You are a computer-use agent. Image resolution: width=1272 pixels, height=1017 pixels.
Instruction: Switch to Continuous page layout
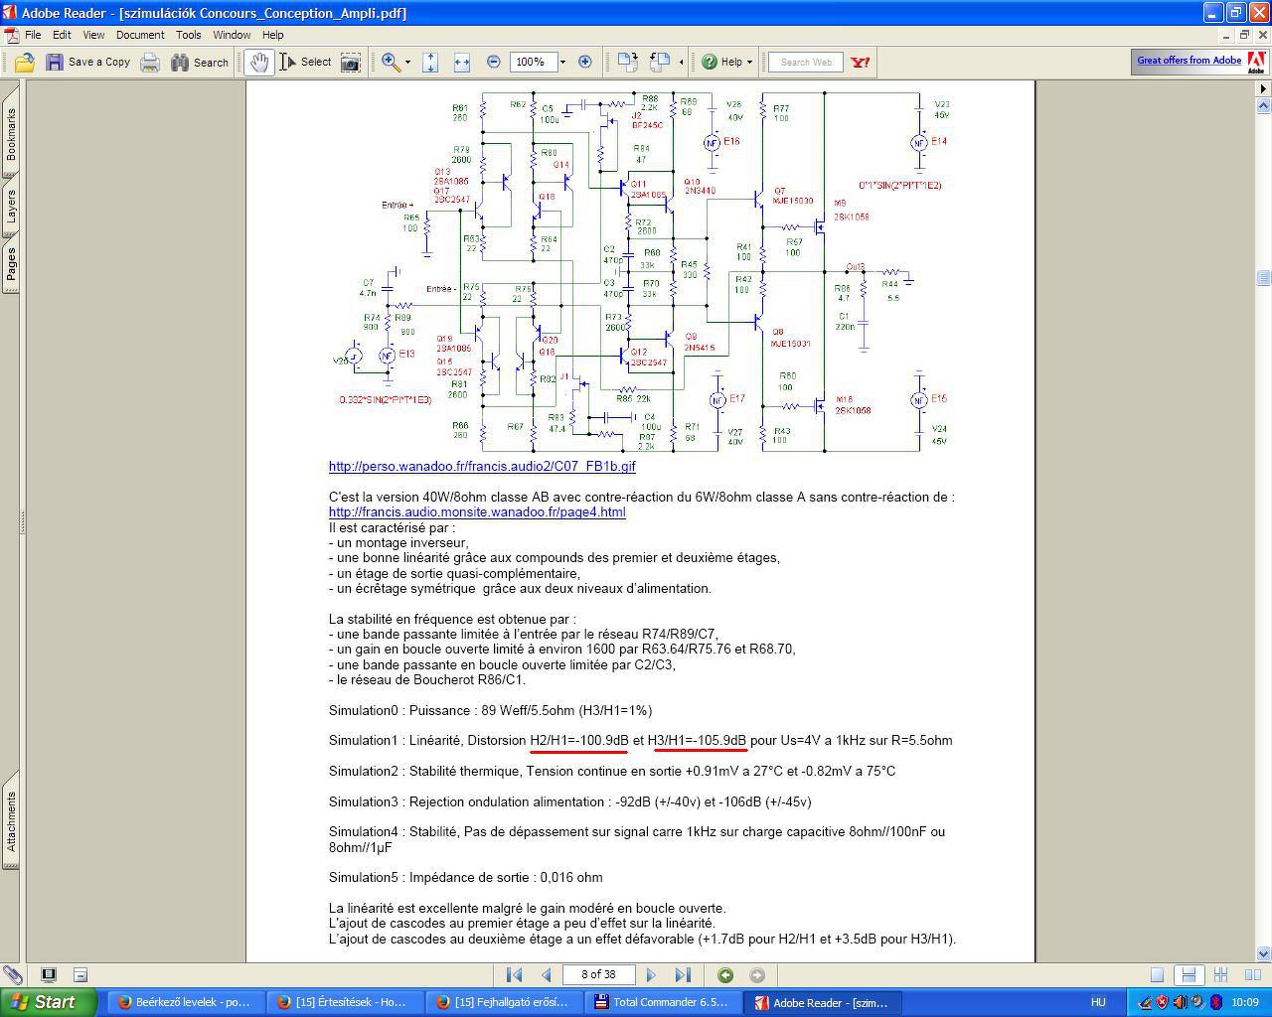[1188, 975]
